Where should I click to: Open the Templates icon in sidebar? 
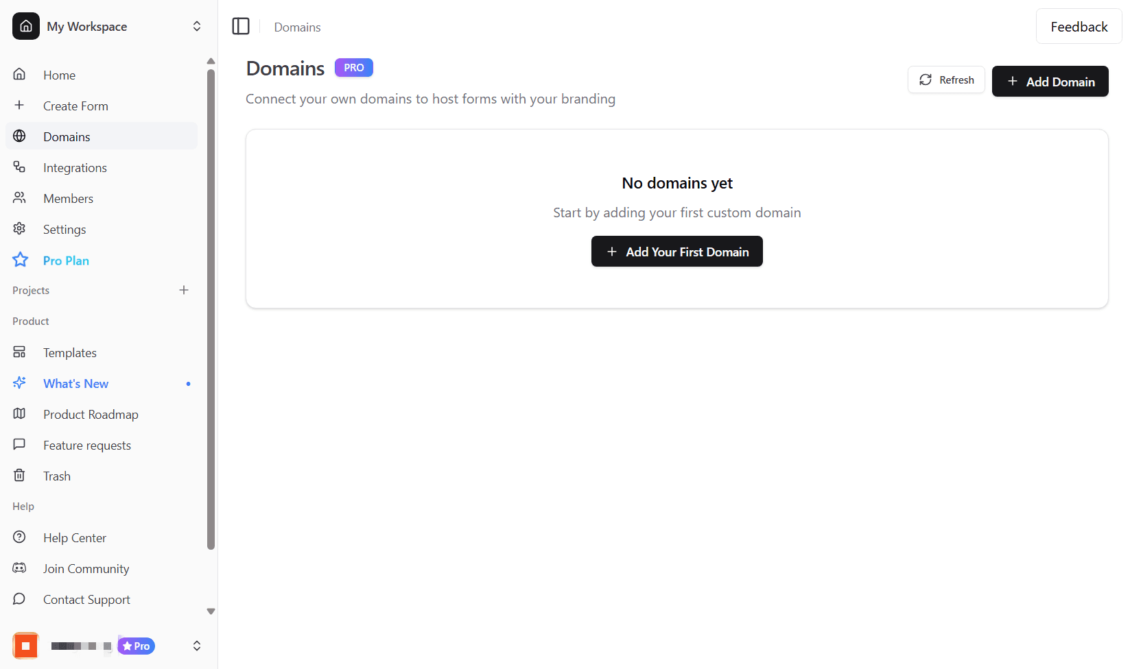click(x=19, y=352)
